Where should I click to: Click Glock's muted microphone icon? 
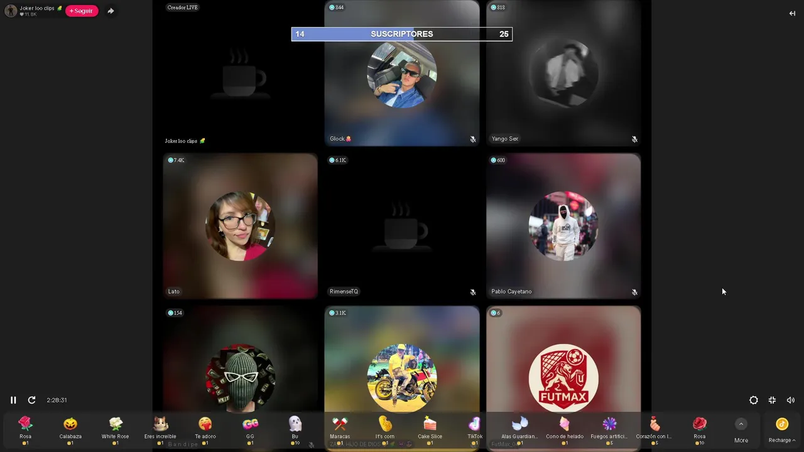tap(473, 139)
